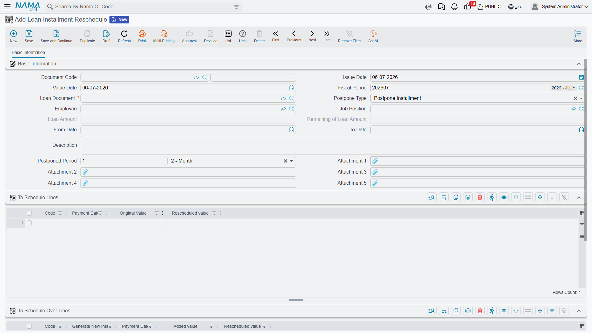Tick the row 1 checkbox in To Schedule Lines
This screenshot has height=333, width=592.
click(29, 223)
